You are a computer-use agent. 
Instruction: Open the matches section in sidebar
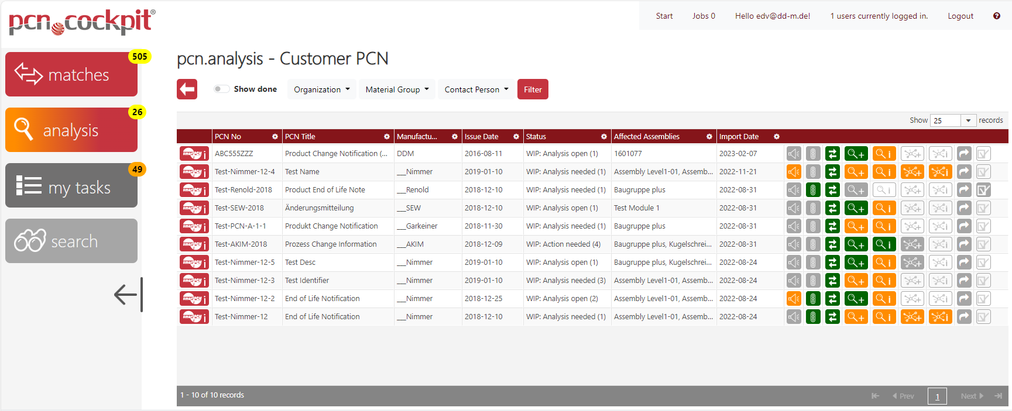(71, 74)
